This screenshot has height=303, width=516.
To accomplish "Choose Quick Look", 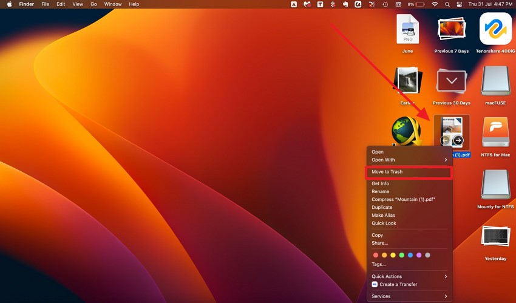I will pyautogui.click(x=409, y=223).
